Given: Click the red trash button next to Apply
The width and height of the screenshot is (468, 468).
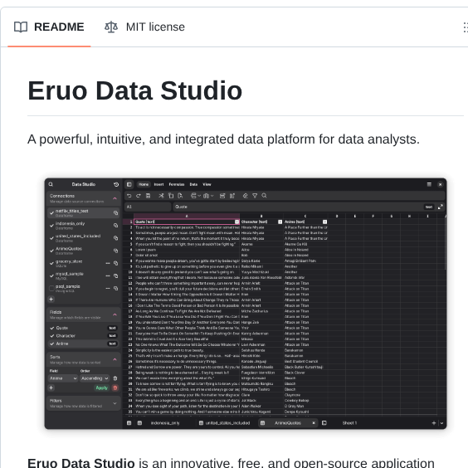Looking at the screenshot, I should click(x=115, y=388).
